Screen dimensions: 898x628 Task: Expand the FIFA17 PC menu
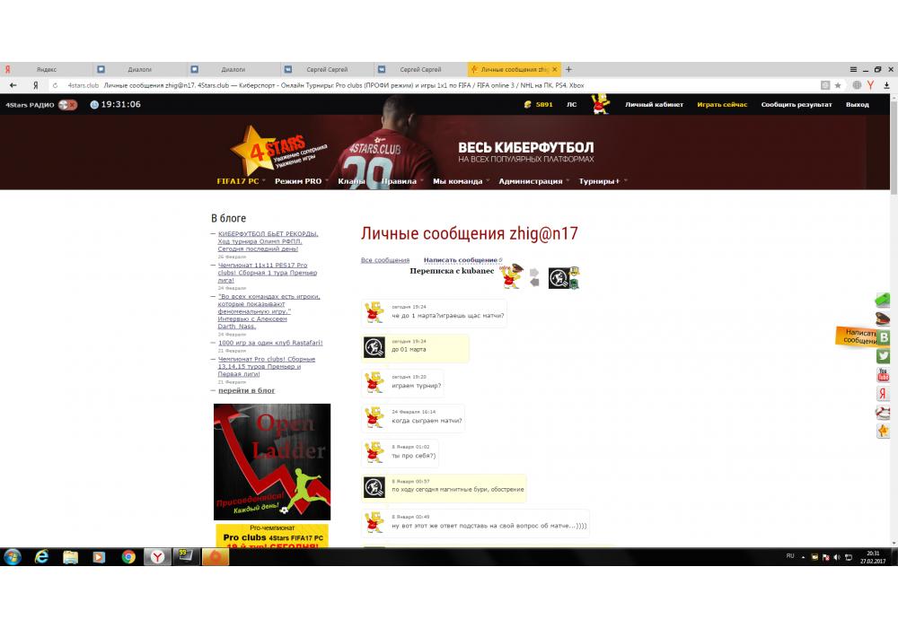(239, 181)
